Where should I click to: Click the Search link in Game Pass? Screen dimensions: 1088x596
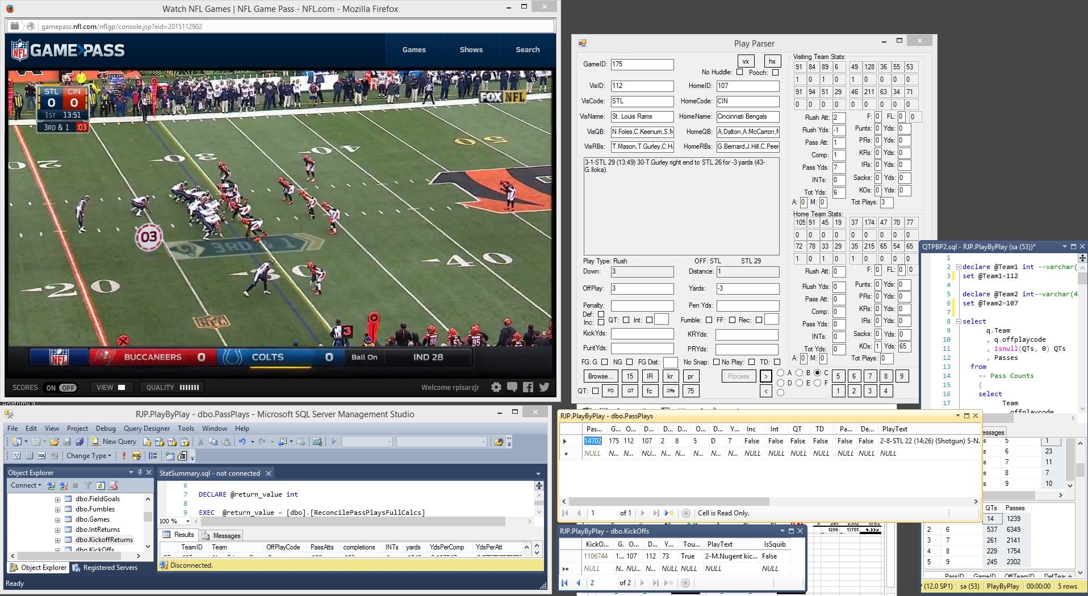pyautogui.click(x=528, y=50)
